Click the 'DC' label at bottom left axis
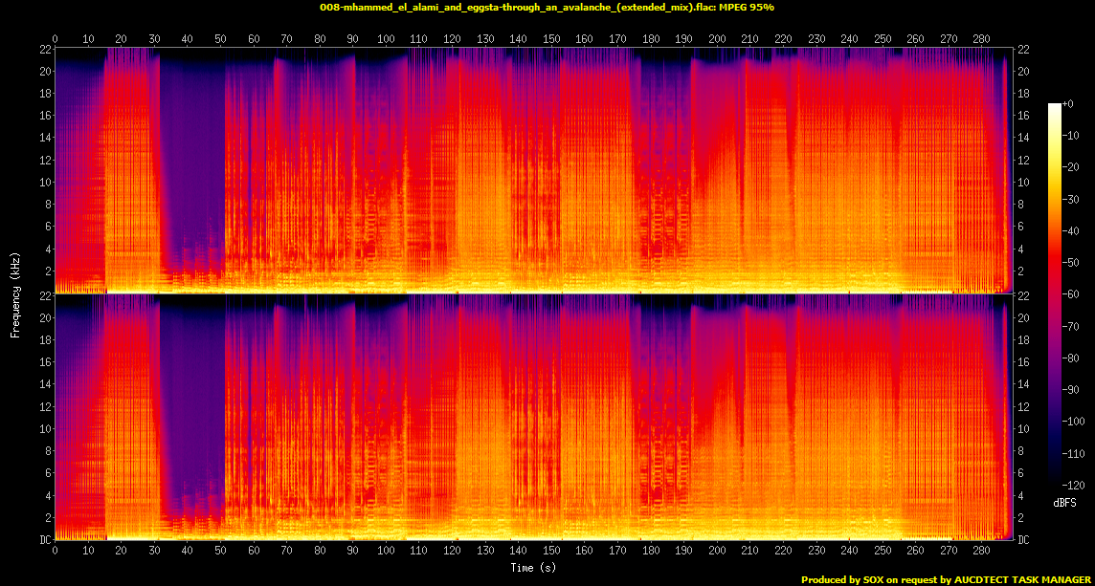This screenshot has height=586, width=1095. [x=43, y=540]
